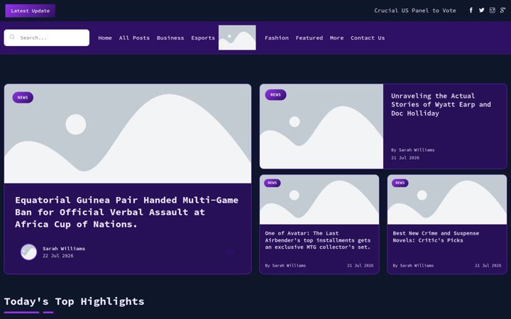Open the Esports menu item
The height and width of the screenshot is (319, 511).
[x=203, y=38]
